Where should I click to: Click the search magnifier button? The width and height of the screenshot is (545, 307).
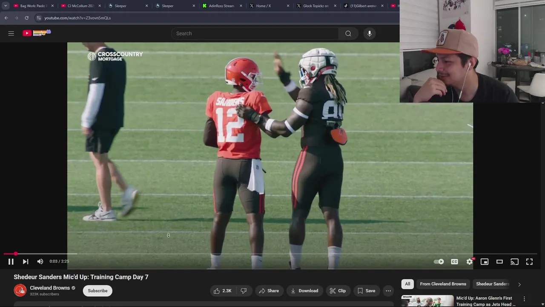(348, 33)
